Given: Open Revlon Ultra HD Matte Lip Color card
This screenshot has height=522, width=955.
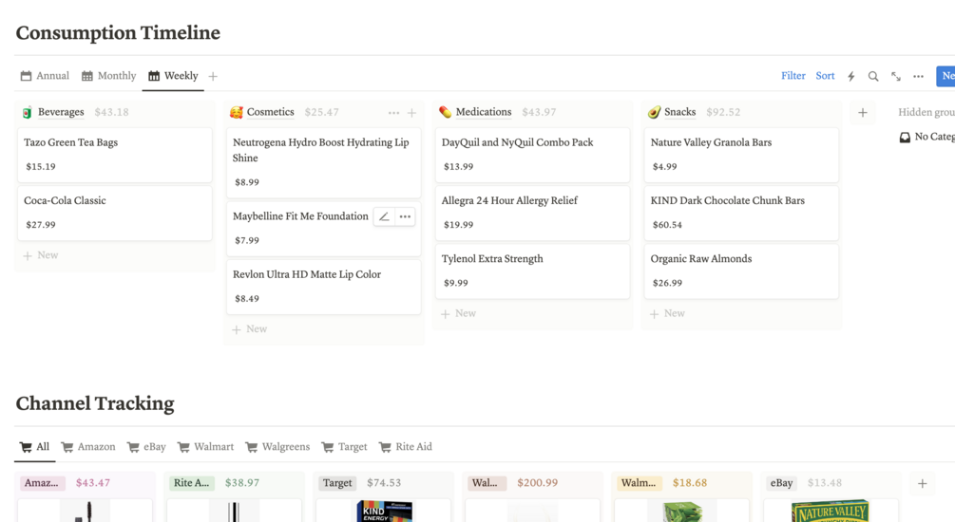Looking at the screenshot, I should tap(323, 287).
